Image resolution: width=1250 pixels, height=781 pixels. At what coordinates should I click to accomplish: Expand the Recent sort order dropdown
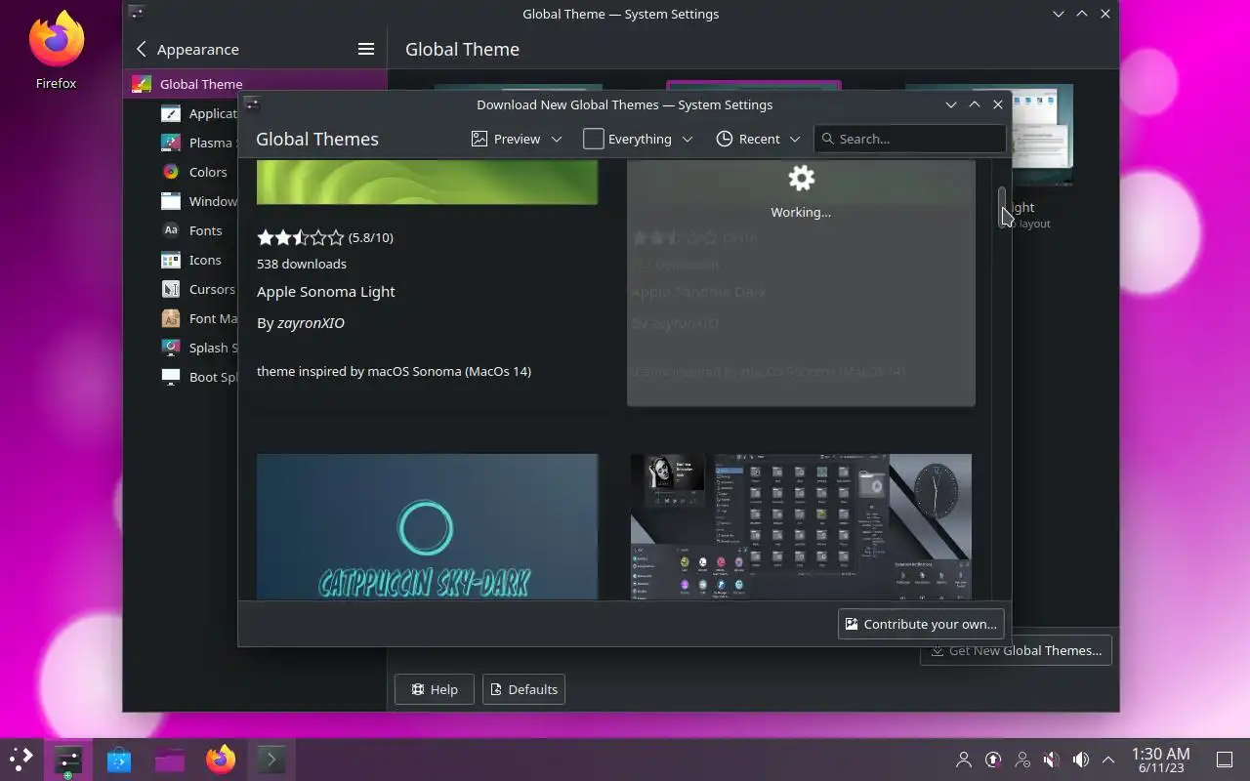click(x=758, y=139)
